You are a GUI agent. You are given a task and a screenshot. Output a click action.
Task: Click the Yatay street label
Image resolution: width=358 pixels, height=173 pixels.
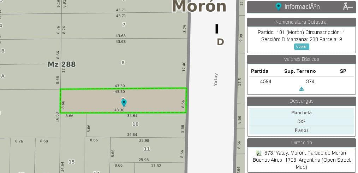coord(216,80)
